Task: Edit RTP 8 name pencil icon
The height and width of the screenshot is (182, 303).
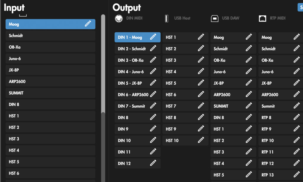Action: [x=296, y=117]
